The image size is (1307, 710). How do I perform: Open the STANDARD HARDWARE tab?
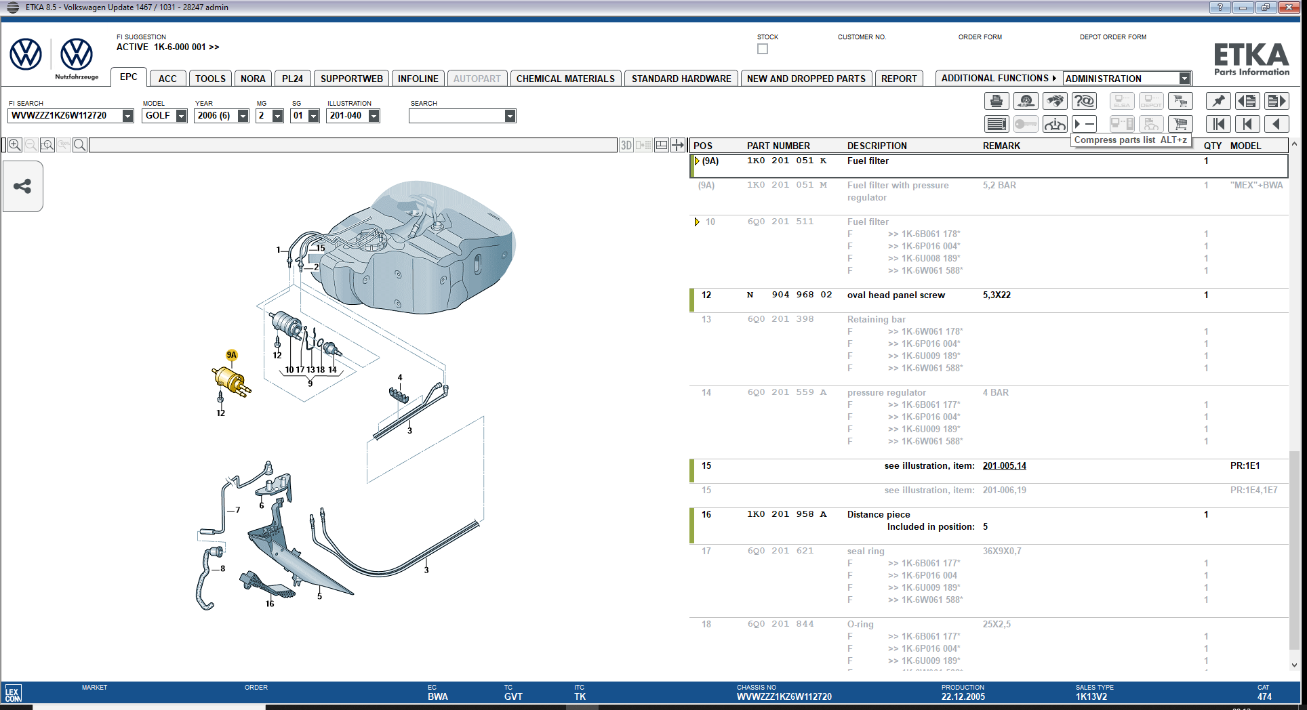coord(681,79)
